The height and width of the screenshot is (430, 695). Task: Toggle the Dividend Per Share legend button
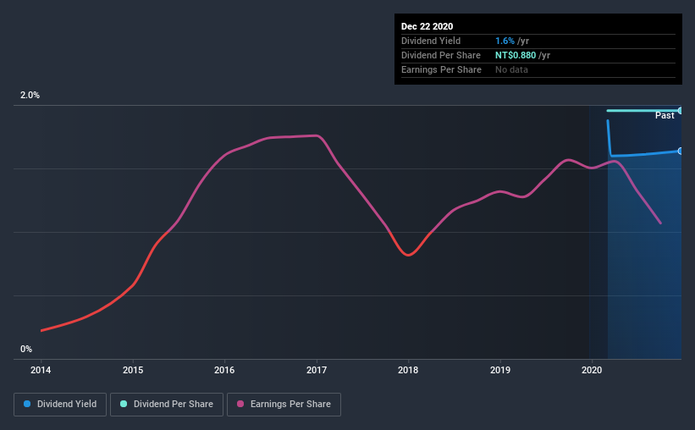(166, 405)
